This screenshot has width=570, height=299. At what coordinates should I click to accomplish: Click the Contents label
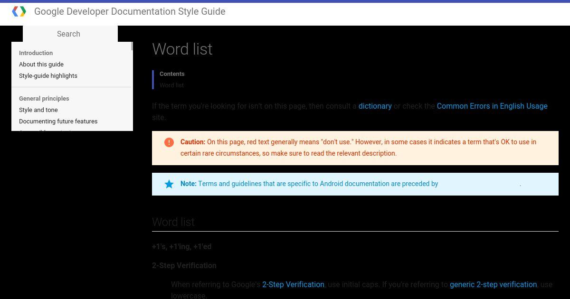point(172,74)
